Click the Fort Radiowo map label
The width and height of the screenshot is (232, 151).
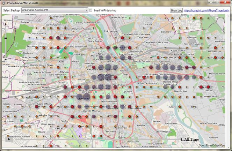click(26, 53)
